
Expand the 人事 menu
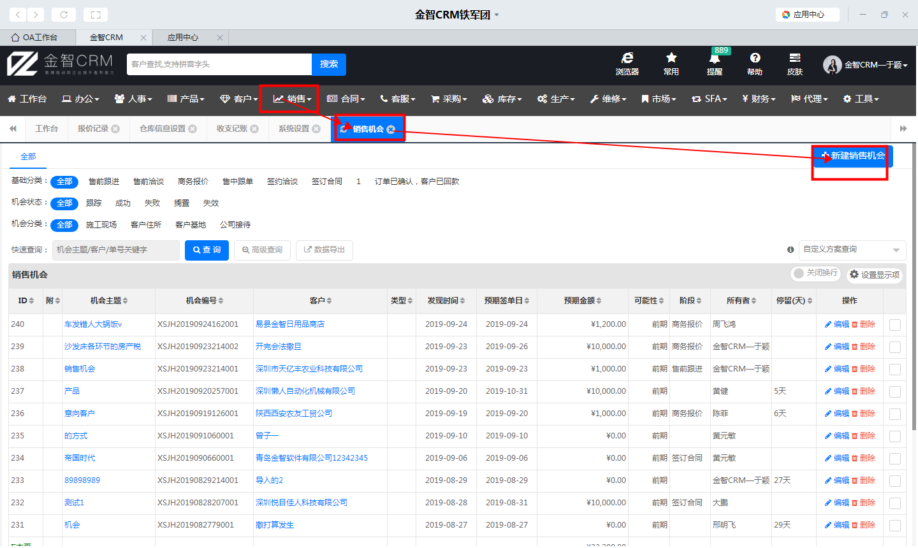(133, 99)
